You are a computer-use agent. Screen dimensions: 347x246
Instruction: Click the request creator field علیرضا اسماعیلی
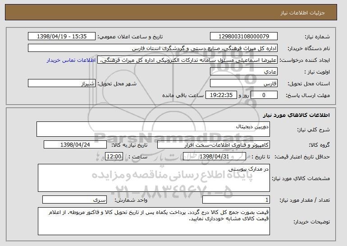[187, 60]
